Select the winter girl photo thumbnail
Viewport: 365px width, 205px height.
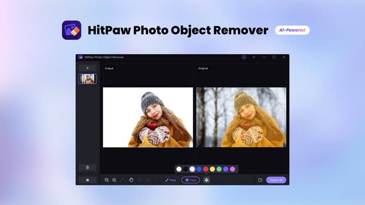pyautogui.click(x=88, y=79)
